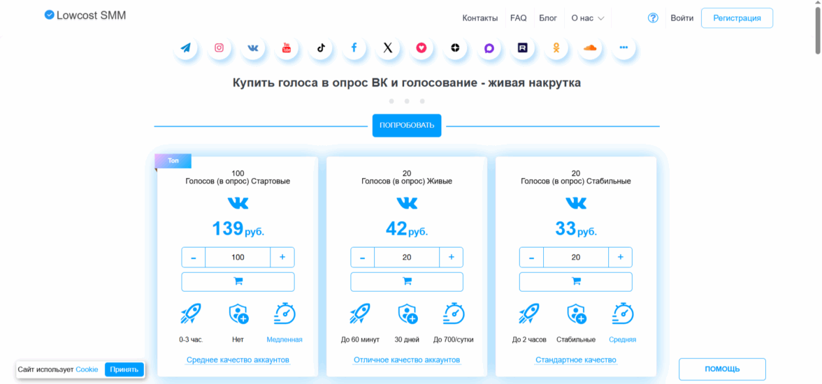Click the 42 руб. price
This screenshot has width=822, height=384.
(x=407, y=229)
